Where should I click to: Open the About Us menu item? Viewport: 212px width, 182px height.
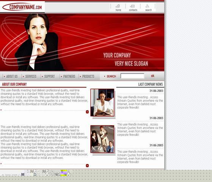coord(12,77)
